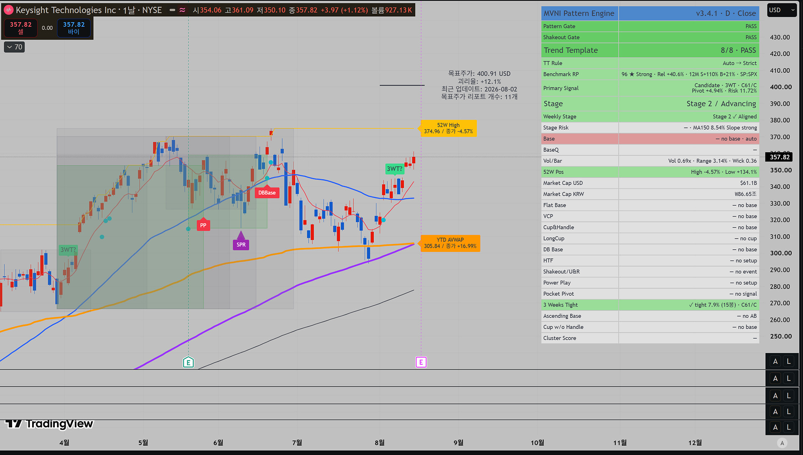The height and width of the screenshot is (455, 803).
Task: Click the Stage 2 / Advancing value
Action: [x=721, y=104]
